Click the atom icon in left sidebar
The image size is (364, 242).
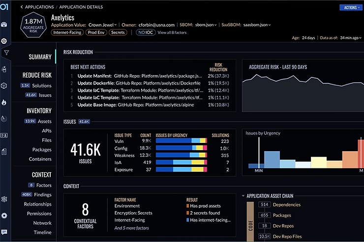click(4, 199)
